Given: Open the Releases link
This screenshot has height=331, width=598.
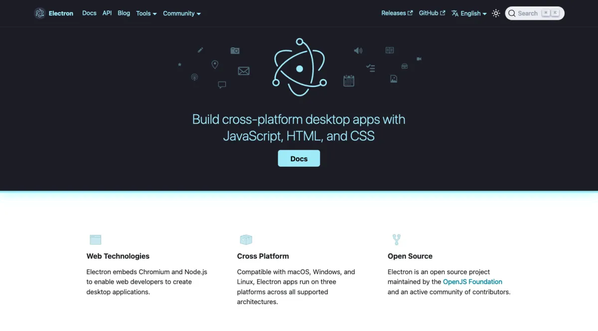Looking at the screenshot, I should pos(397,13).
